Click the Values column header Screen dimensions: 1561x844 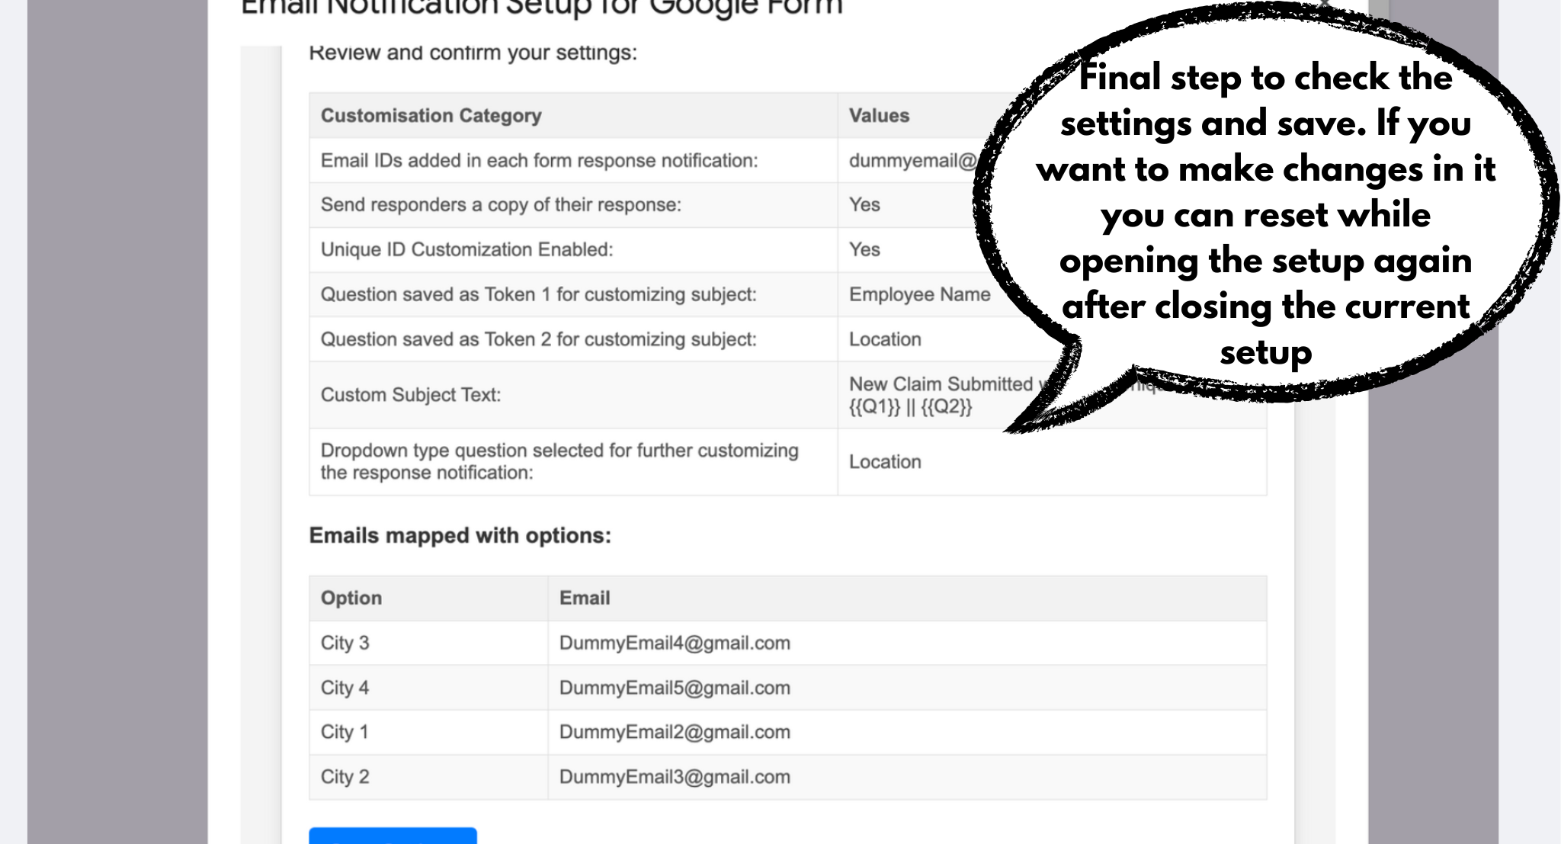[x=879, y=116]
